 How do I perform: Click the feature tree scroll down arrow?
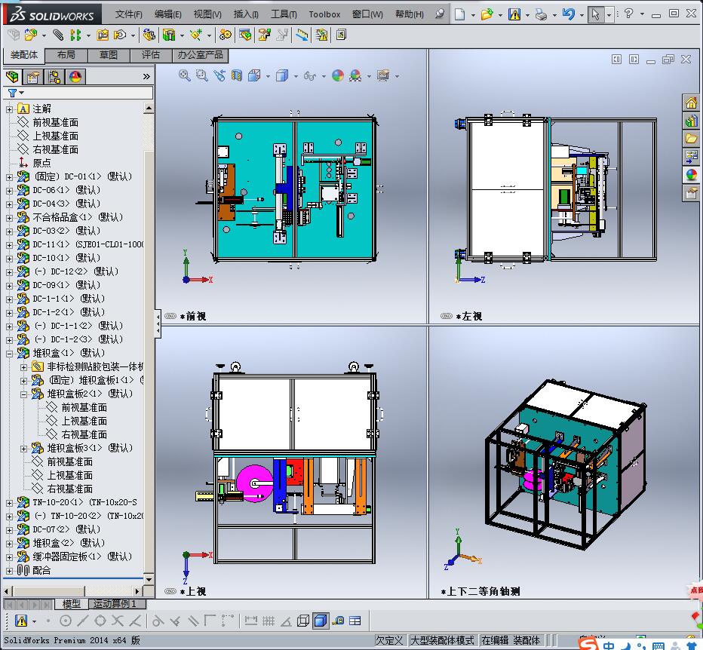[149, 580]
